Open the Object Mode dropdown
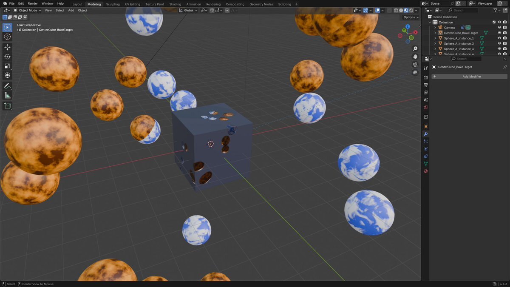This screenshot has height=287, width=510. click(27, 10)
